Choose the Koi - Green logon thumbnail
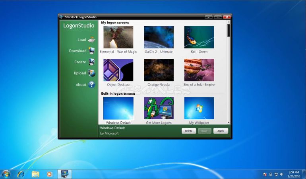 (199, 37)
